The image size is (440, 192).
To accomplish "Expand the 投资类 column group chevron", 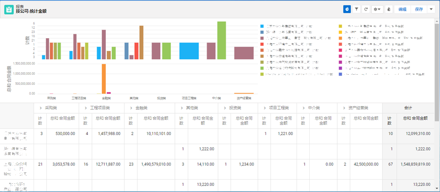I will [224, 108].
